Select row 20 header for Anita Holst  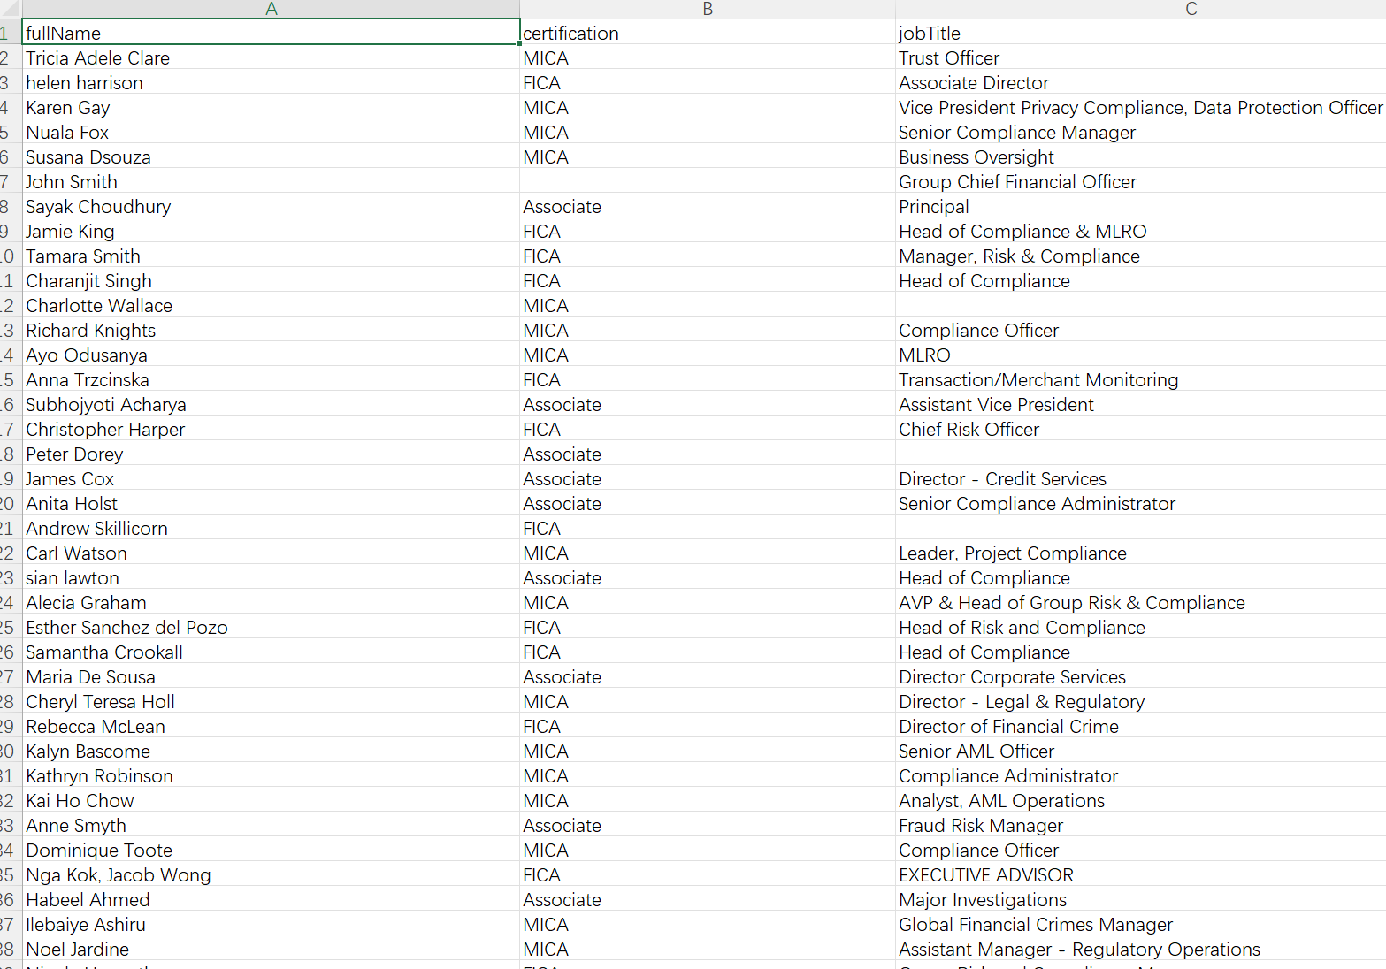click(x=9, y=503)
